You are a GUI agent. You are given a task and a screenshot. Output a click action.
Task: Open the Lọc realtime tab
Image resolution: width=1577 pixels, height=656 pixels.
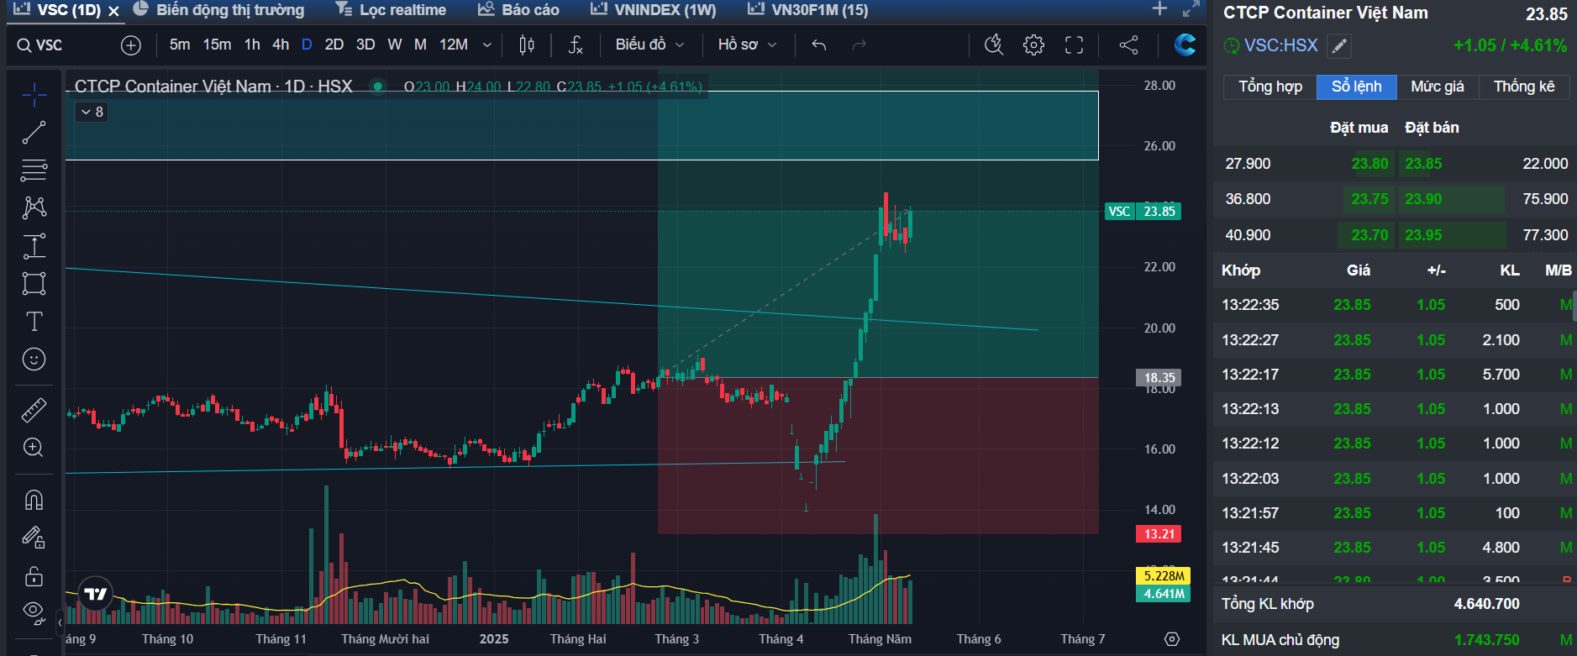[x=391, y=10]
